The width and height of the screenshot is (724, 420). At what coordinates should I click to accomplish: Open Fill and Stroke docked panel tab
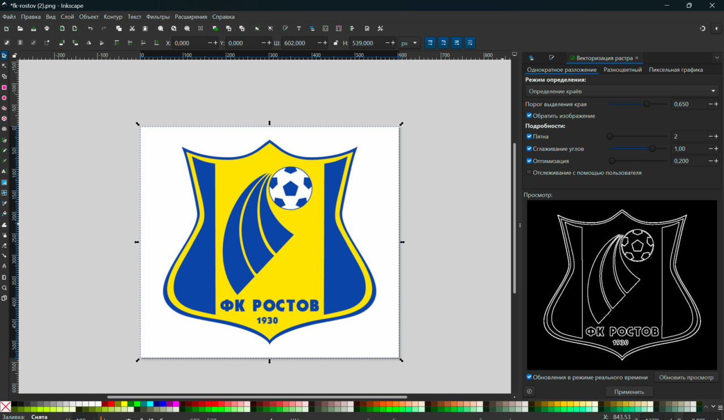(551, 58)
